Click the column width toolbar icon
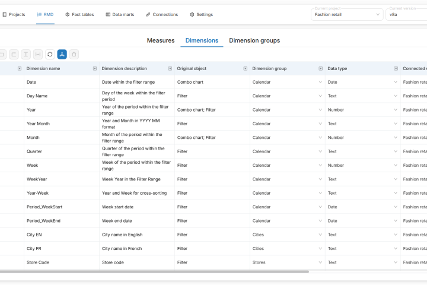The height and width of the screenshot is (285, 427). click(38, 55)
